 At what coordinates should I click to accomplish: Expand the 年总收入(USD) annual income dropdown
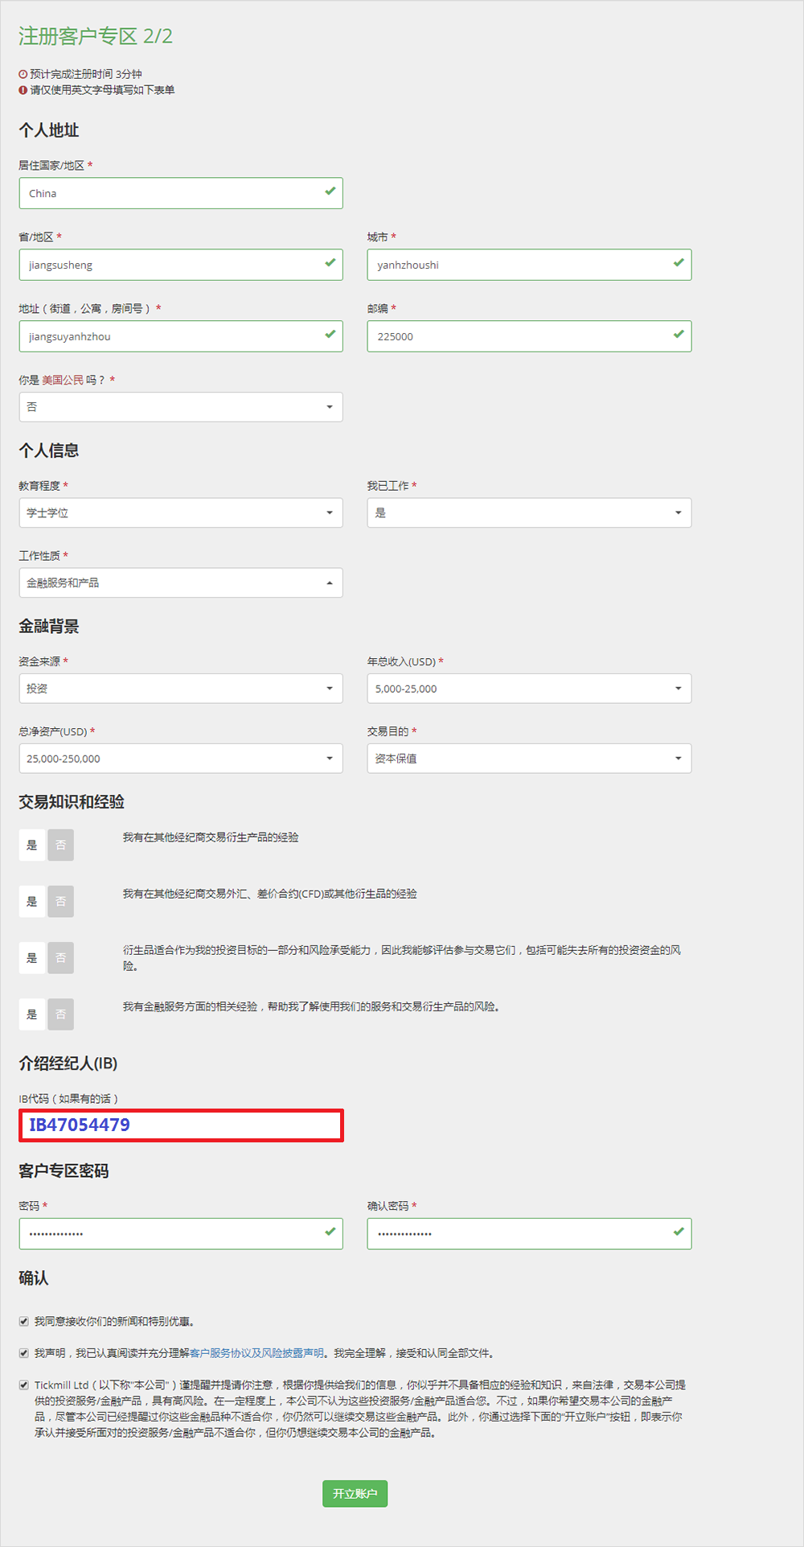pyautogui.click(x=529, y=689)
